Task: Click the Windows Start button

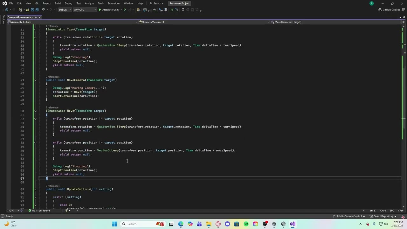Action: [x=114, y=224]
